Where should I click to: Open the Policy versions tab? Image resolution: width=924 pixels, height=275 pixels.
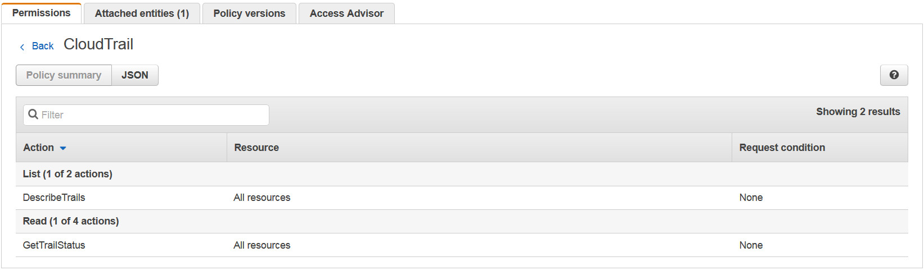[x=249, y=13]
